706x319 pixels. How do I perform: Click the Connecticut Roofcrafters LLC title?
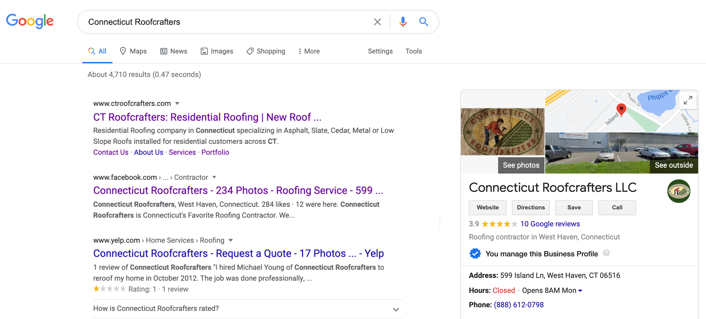tap(553, 188)
